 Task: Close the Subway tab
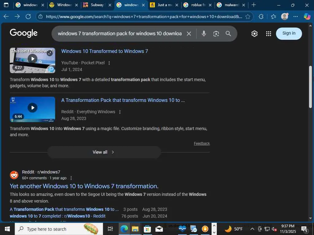(110, 5)
